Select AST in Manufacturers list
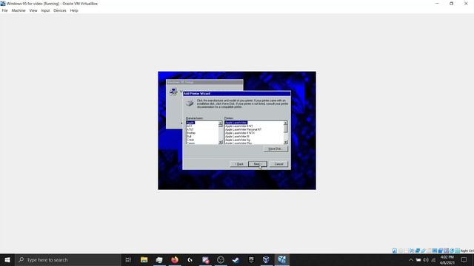Viewport: 474px width, 266px height. (190, 126)
